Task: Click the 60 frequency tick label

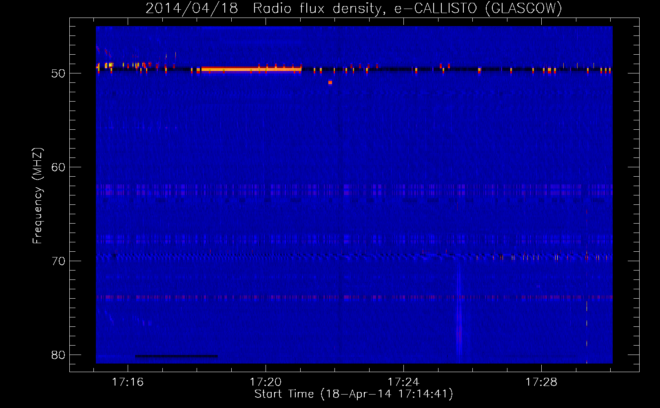Action: pyautogui.click(x=58, y=167)
